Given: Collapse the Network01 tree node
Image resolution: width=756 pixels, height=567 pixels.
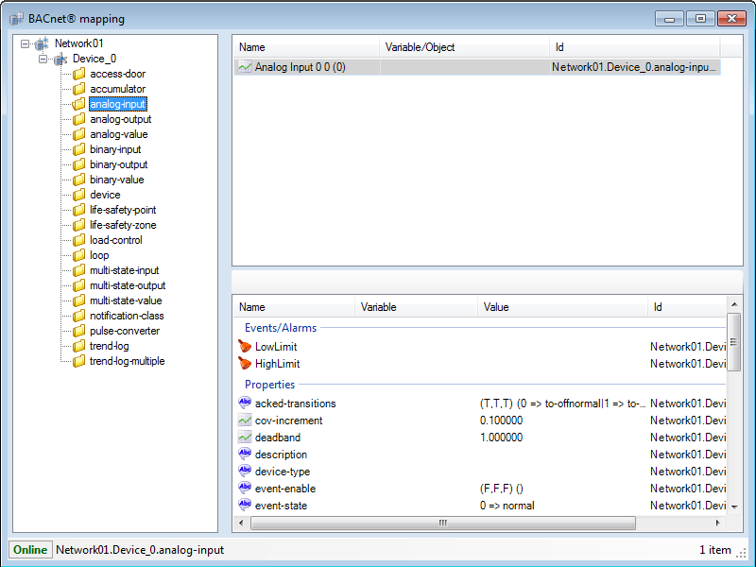Looking at the screenshot, I should (x=26, y=43).
